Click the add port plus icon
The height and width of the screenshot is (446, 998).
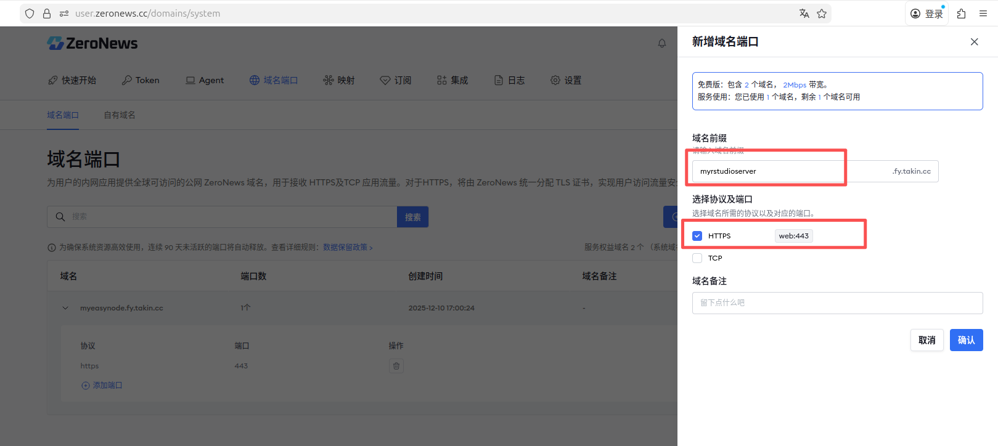coord(86,386)
